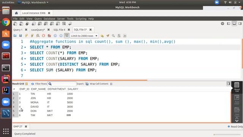
Task: Open the File menu
Action: tap(15, 19)
